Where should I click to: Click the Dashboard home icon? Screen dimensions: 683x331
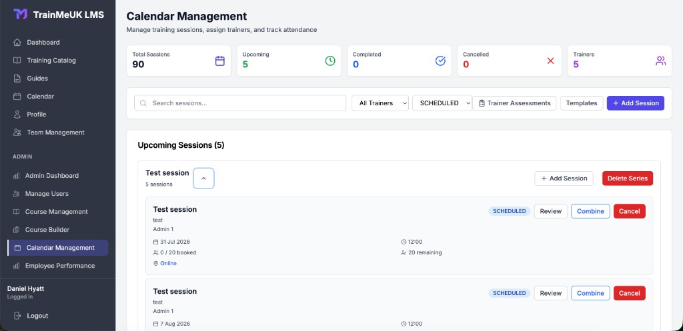click(17, 42)
